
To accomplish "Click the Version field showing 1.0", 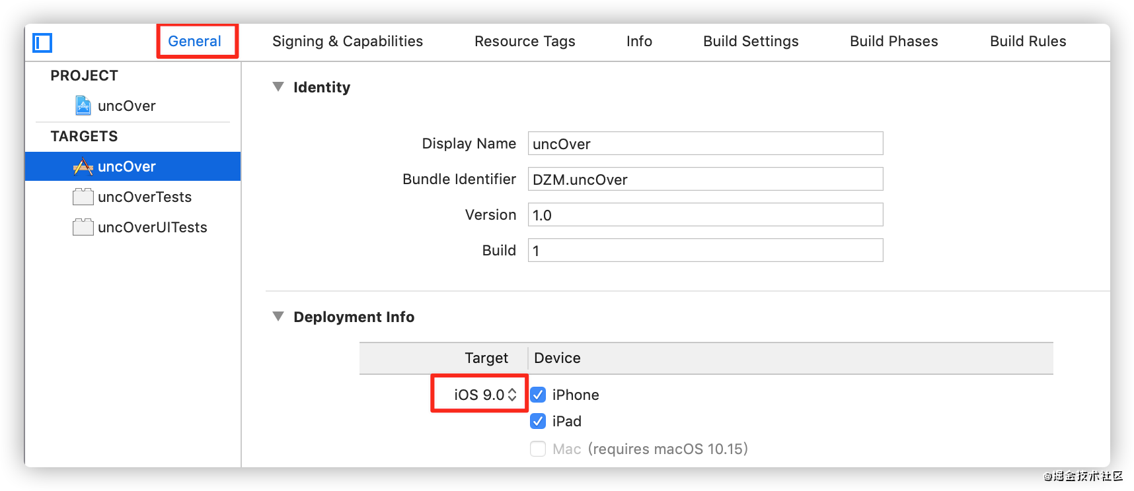I will [705, 214].
